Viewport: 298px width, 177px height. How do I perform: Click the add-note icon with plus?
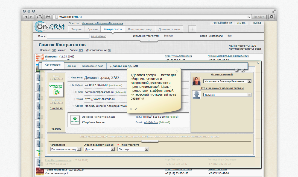[x=243, y=70]
